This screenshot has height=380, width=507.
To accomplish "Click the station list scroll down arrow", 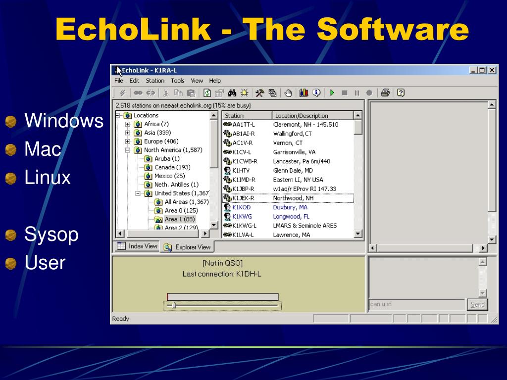I will click(357, 234).
